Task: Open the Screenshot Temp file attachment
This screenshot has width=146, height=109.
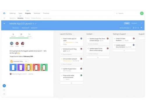Action: coord(19,61)
